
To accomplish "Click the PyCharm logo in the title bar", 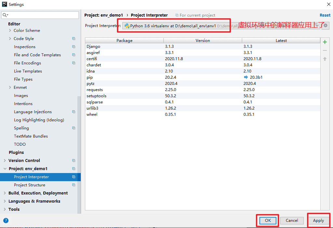I will tap(5, 4).
